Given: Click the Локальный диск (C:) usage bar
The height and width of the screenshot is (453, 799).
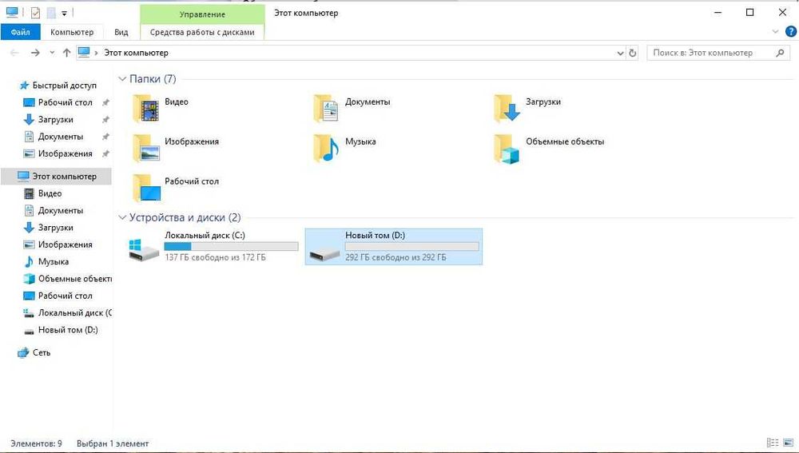Looking at the screenshot, I should click(x=232, y=247).
